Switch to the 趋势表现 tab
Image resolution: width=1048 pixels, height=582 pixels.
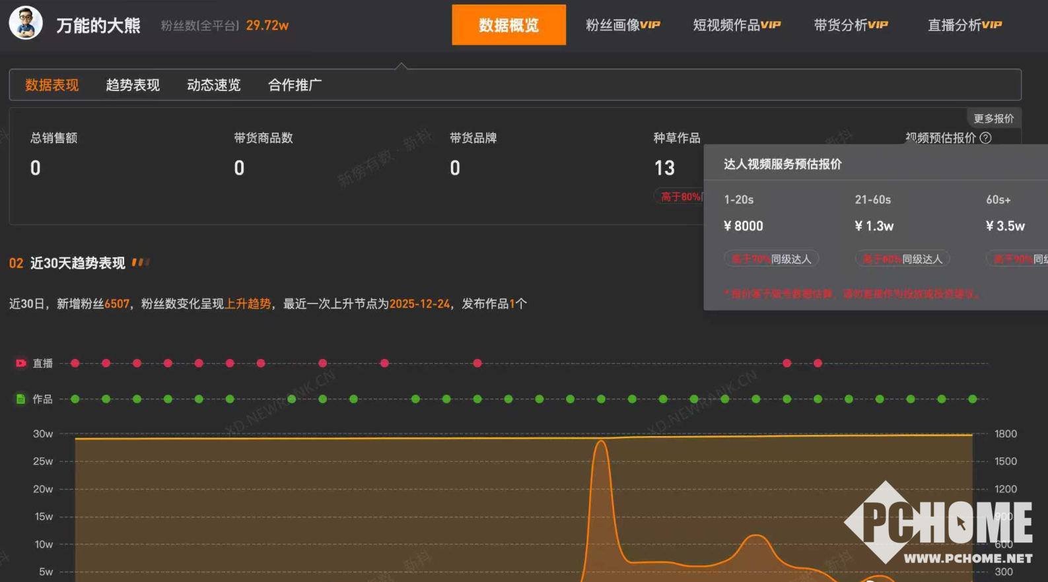pos(133,85)
